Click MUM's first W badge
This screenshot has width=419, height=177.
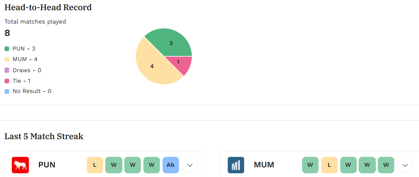[310, 165]
